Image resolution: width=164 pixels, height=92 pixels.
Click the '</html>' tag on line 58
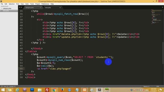30,77
